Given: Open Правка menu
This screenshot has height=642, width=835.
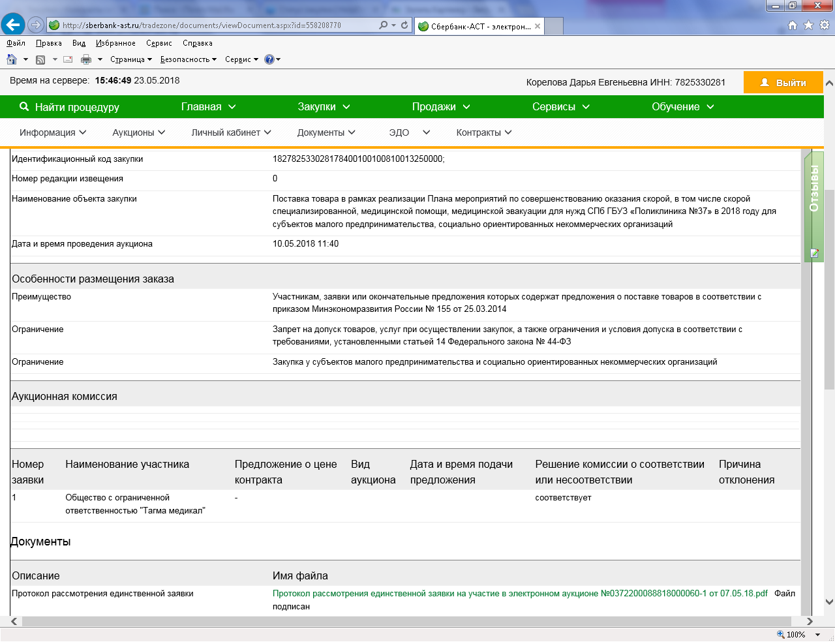Looking at the screenshot, I should (x=49, y=43).
